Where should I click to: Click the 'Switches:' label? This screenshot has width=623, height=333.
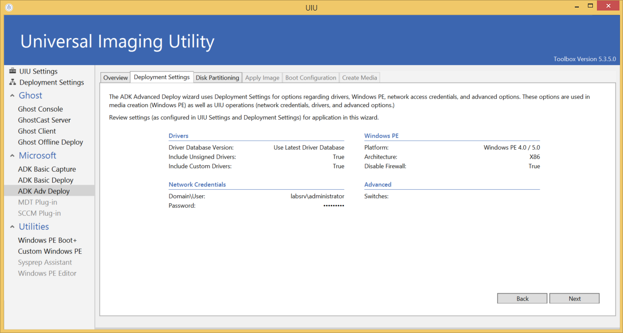click(376, 196)
